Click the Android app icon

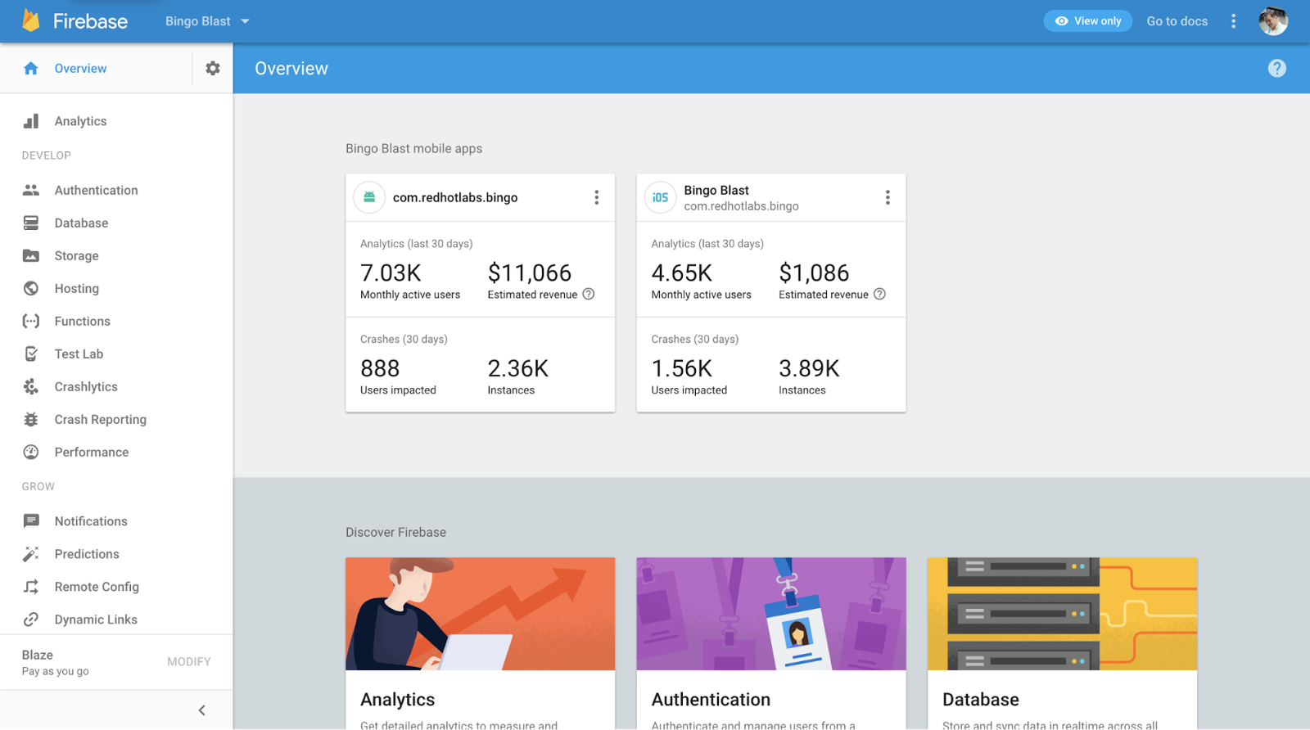click(x=369, y=197)
